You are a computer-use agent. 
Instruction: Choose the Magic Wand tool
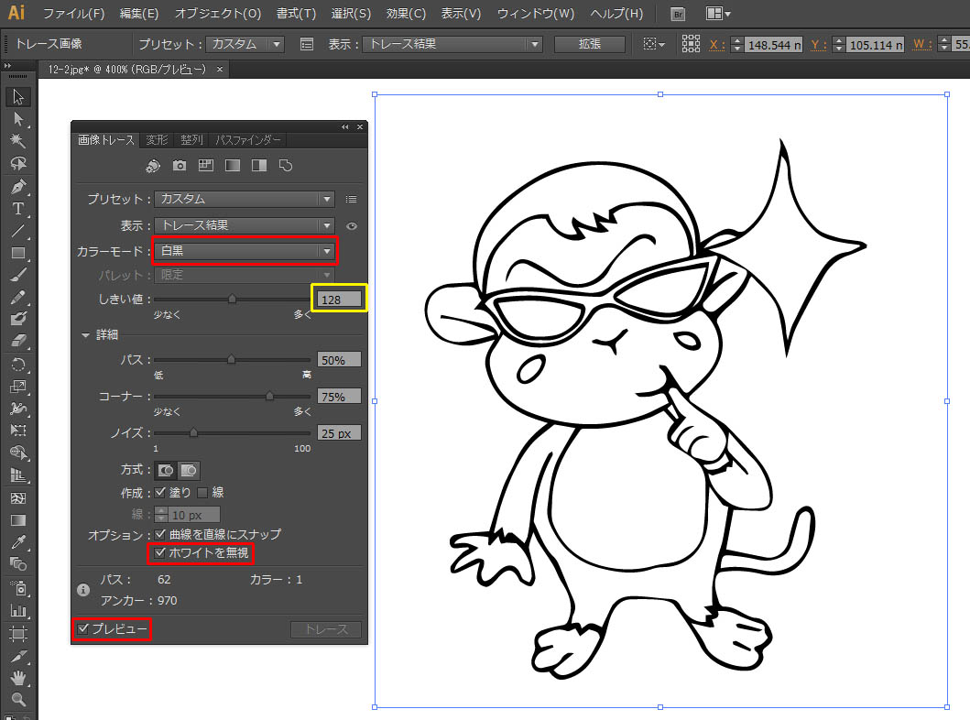(x=18, y=141)
